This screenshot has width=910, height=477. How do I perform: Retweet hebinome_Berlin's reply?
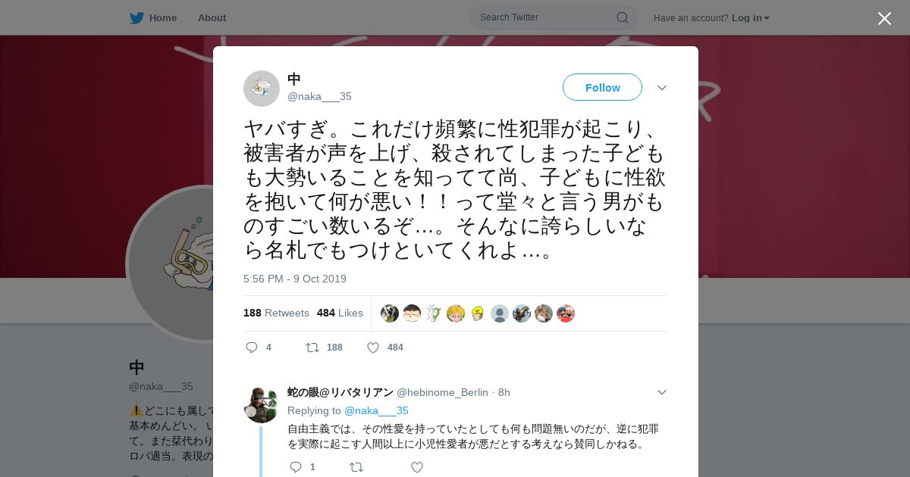pyautogui.click(x=356, y=467)
